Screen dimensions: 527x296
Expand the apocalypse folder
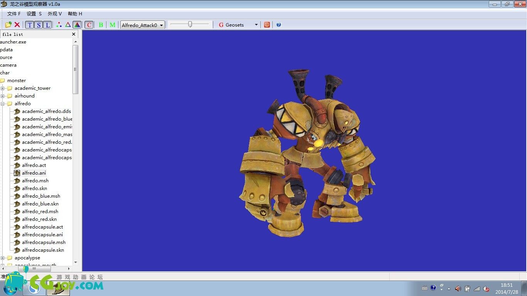(x=3, y=258)
